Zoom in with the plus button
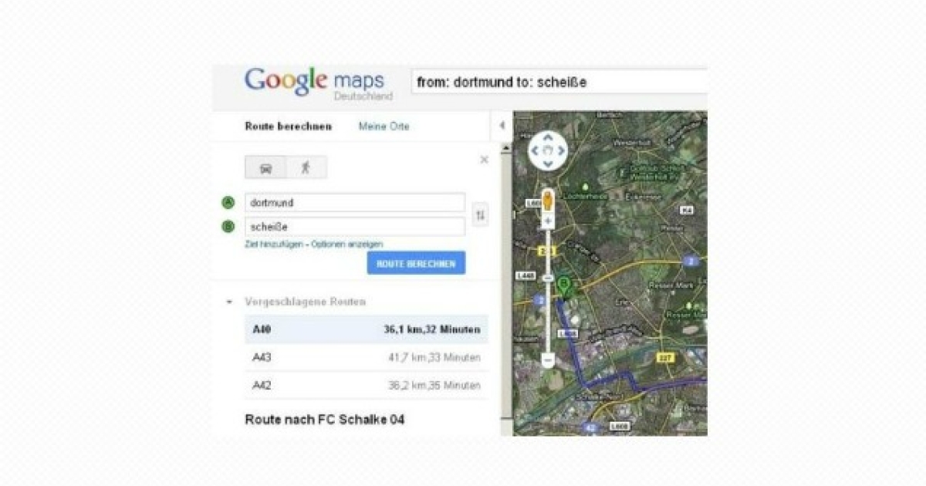This screenshot has height=486, width=926. tap(548, 221)
